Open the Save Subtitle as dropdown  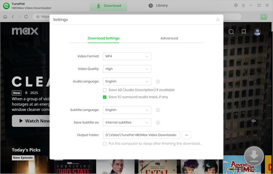pos(127,123)
